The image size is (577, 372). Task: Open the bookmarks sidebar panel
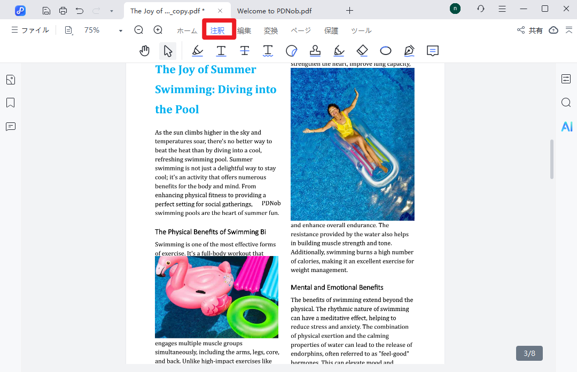pyautogui.click(x=10, y=103)
